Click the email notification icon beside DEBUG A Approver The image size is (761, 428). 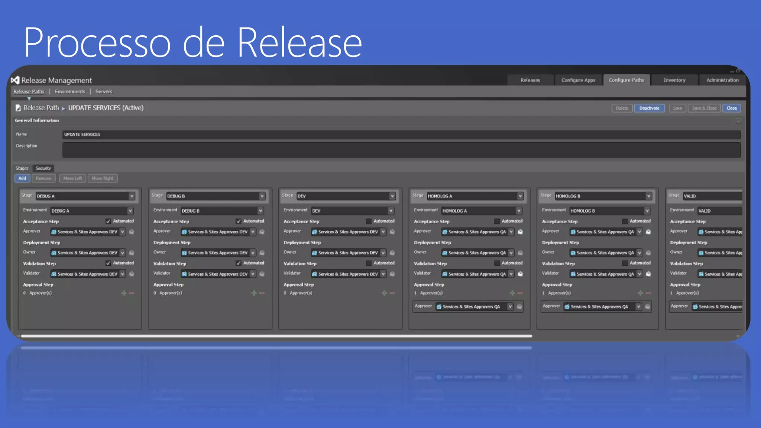pyautogui.click(x=132, y=232)
